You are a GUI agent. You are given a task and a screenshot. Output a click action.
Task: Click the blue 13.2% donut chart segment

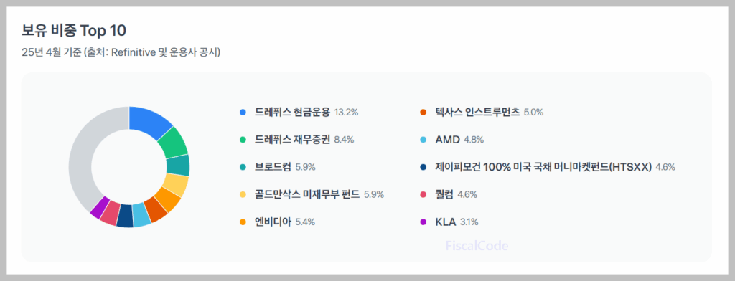point(152,120)
